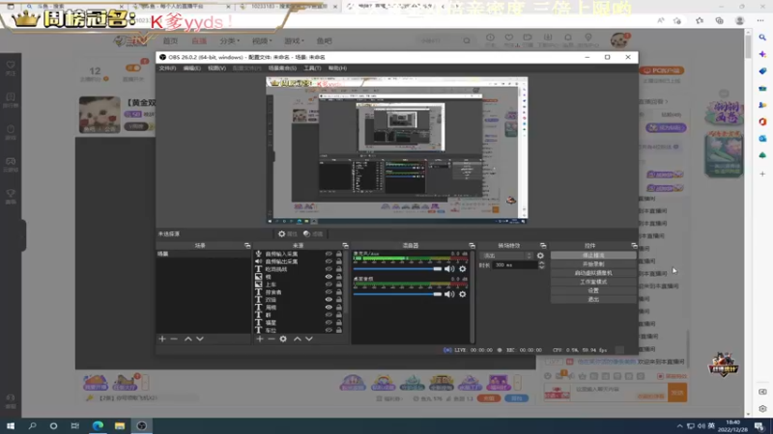Viewport: 773px width, 434px height.
Task: Open the 工具(T) menu in OBS
Action: pyautogui.click(x=312, y=68)
